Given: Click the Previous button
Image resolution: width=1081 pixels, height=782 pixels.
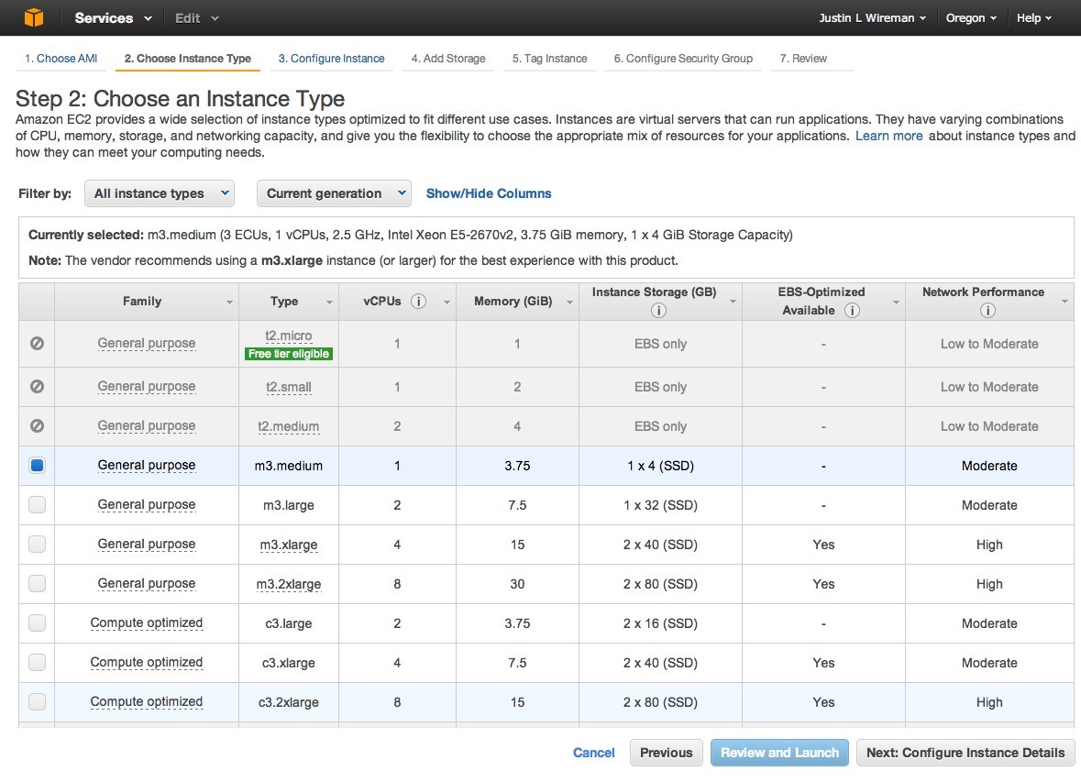Looking at the screenshot, I should pos(666,753).
